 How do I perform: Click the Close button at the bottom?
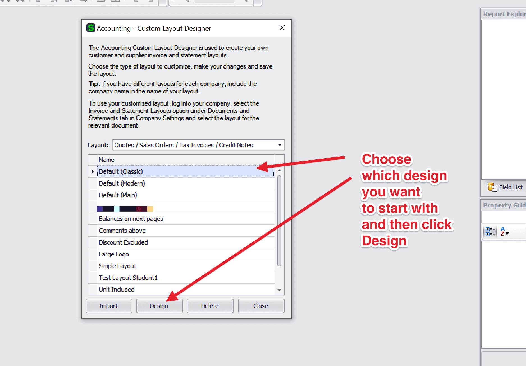pos(261,306)
